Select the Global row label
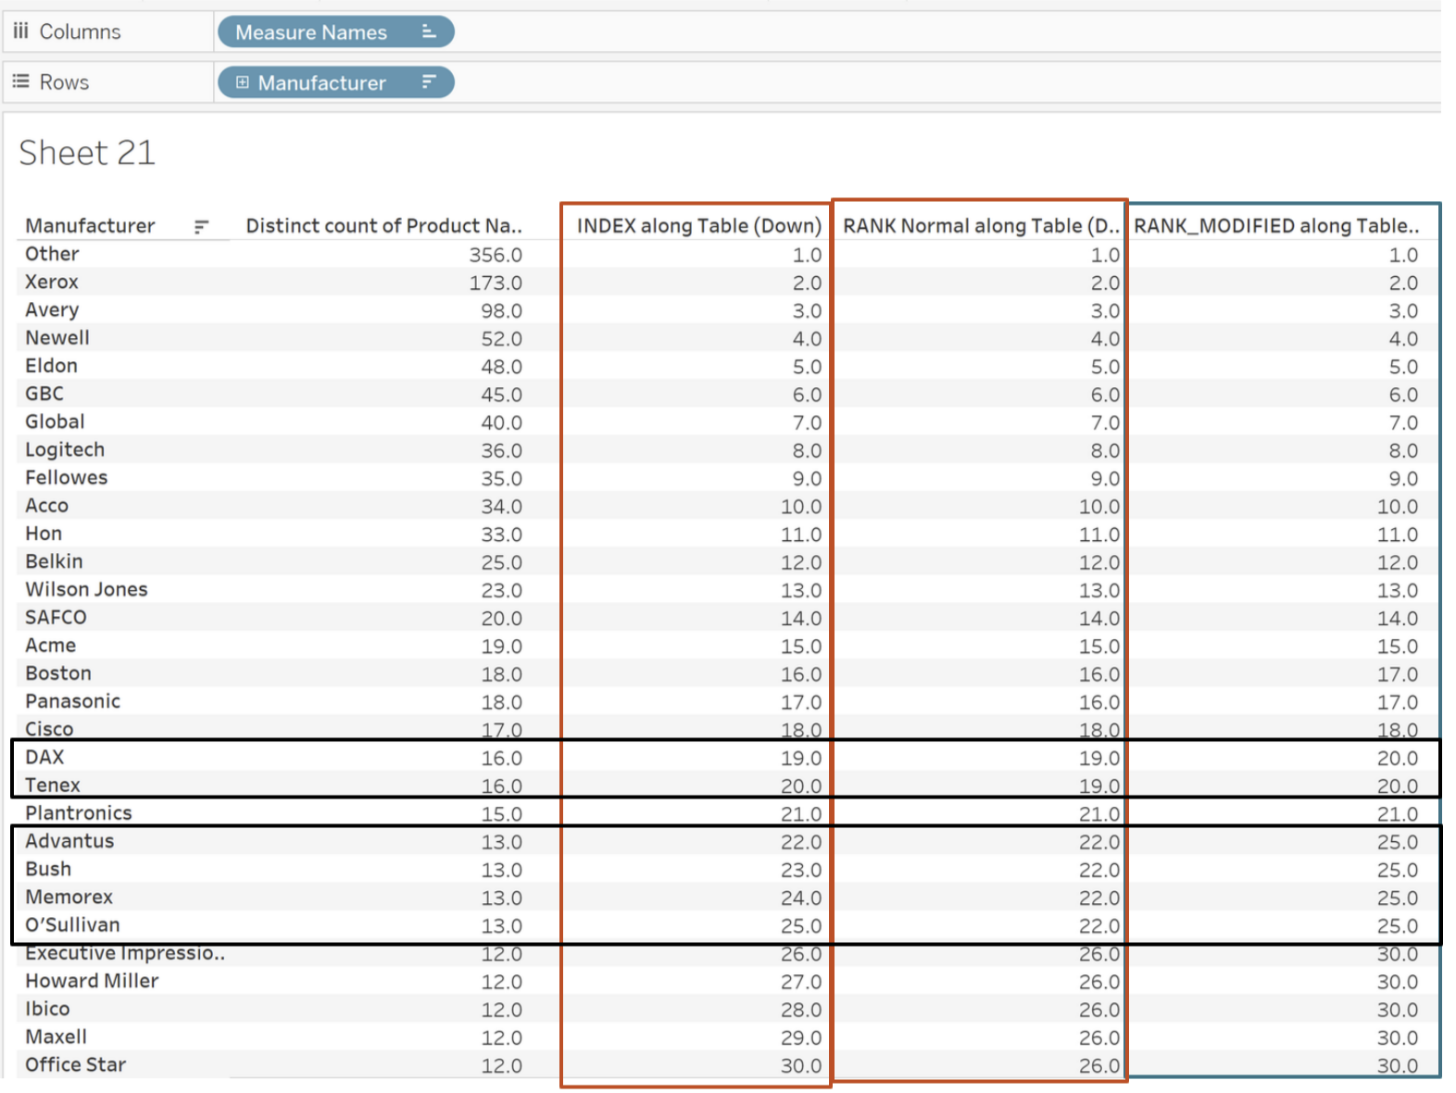Screen dimensions: 1456x1093 [55, 421]
